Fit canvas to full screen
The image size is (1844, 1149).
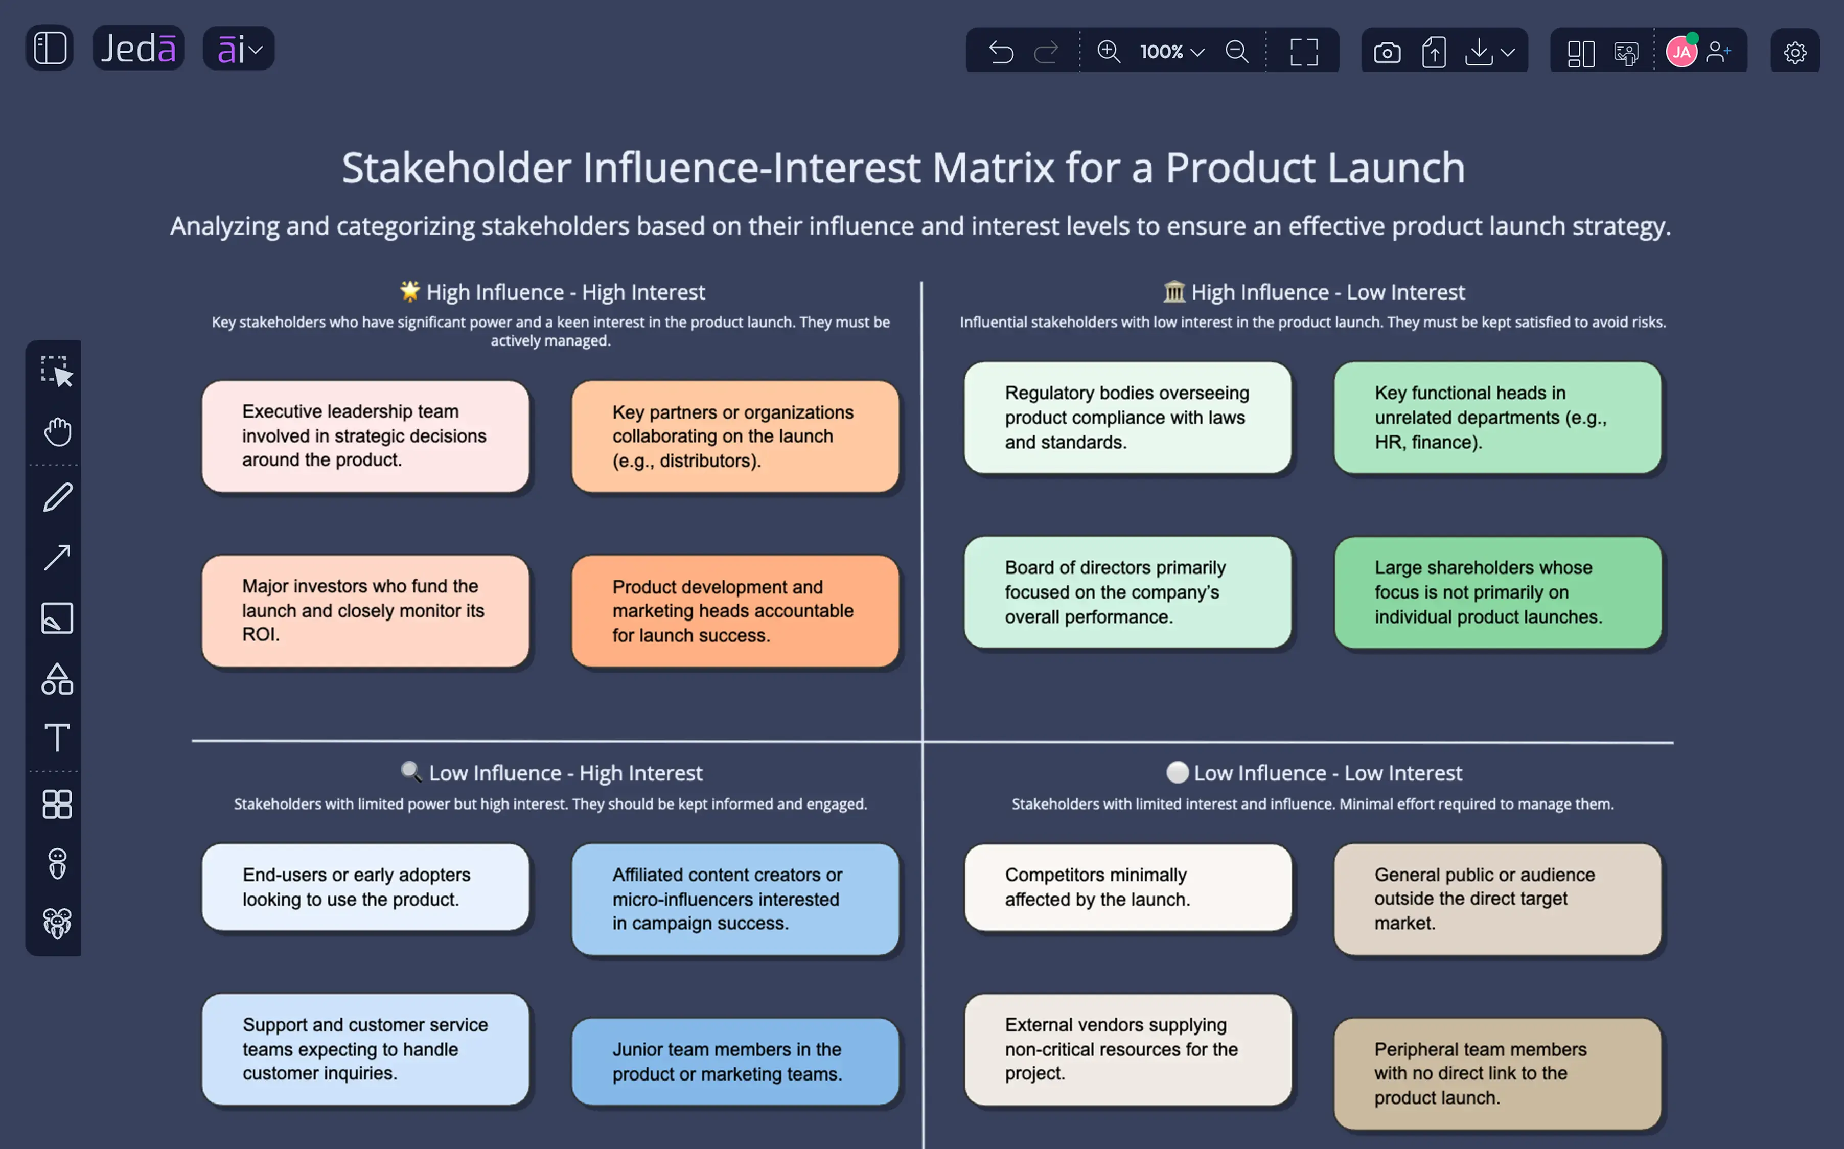click(1304, 52)
